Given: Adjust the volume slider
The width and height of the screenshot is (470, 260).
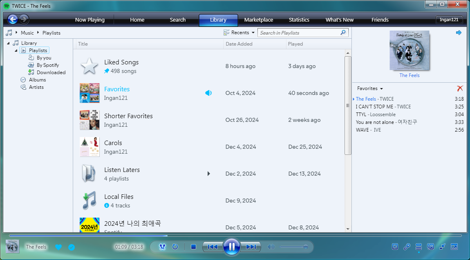Looking at the screenshot, I should pos(294,247).
